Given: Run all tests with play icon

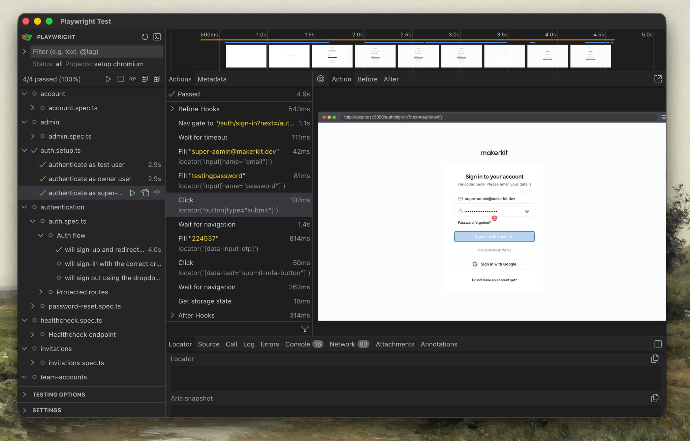Looking at the screenshot, I should 108,79.
